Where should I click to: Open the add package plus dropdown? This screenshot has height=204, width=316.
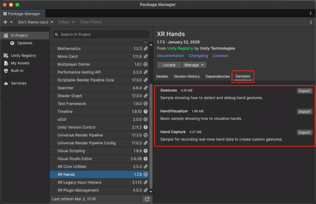(8, 22)
